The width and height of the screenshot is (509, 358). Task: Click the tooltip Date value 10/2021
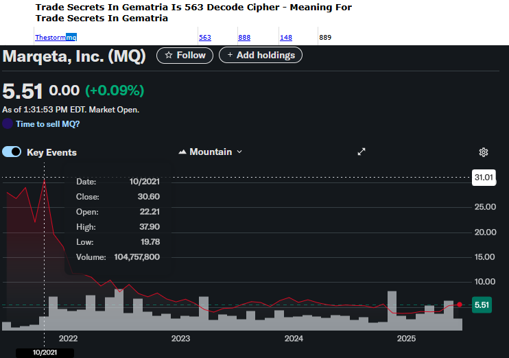coord(145,182)
